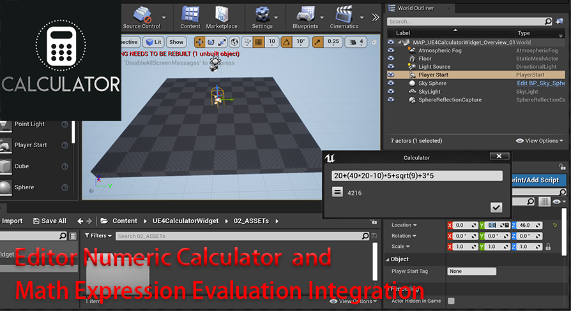Select the rotate gizmo tool in viewport
The height and width of the screenshot is (311, 571).
(x=211, y=42)
